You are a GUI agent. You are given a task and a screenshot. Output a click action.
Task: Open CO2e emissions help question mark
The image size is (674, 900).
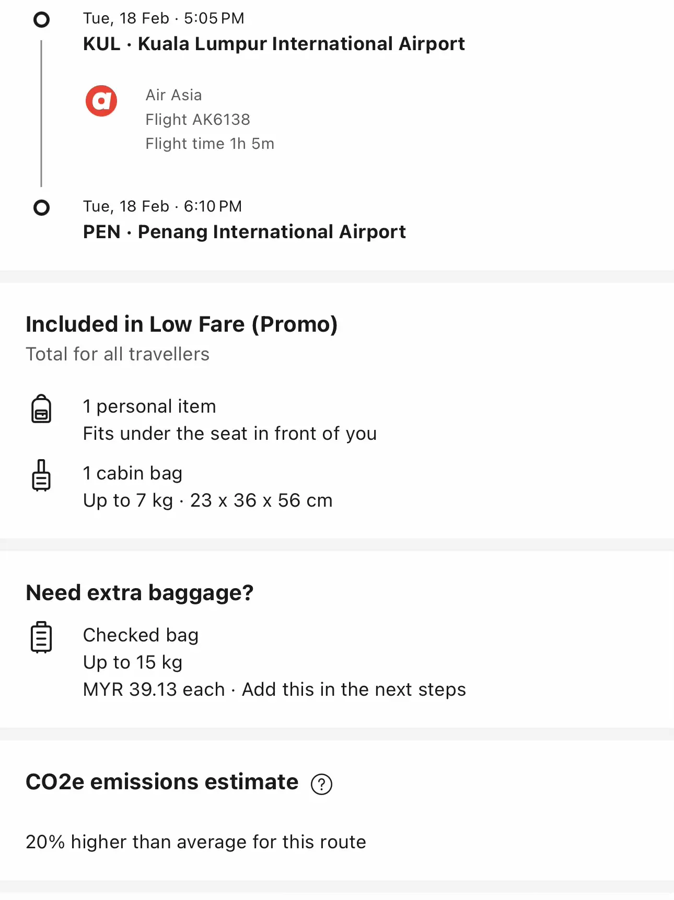click(321, 784)
